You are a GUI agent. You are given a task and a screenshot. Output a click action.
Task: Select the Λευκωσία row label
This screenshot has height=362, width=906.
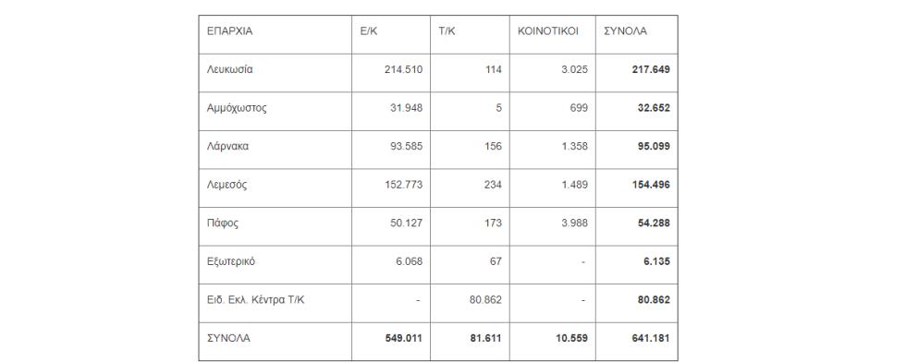point(229,69)
